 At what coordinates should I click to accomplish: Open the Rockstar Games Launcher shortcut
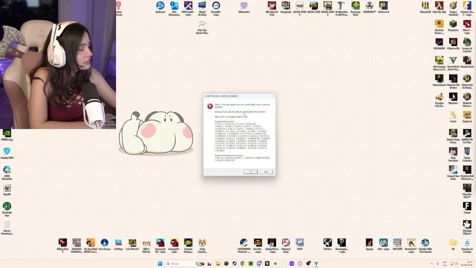coord(439,27)
